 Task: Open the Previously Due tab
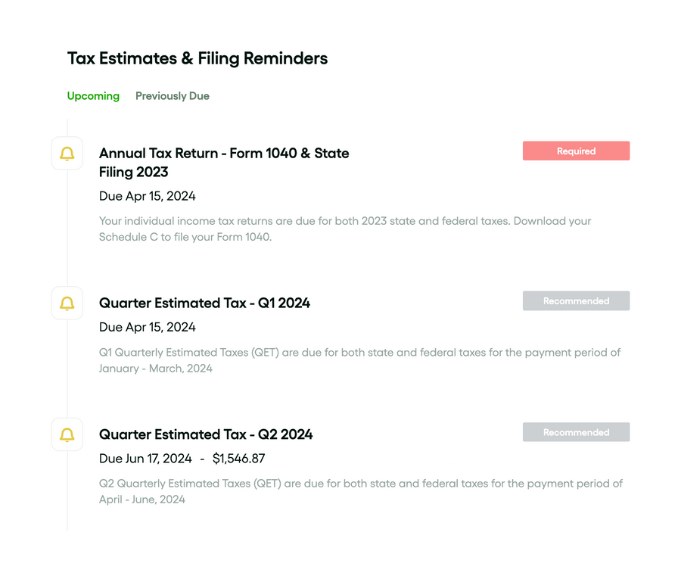point(173,96)
